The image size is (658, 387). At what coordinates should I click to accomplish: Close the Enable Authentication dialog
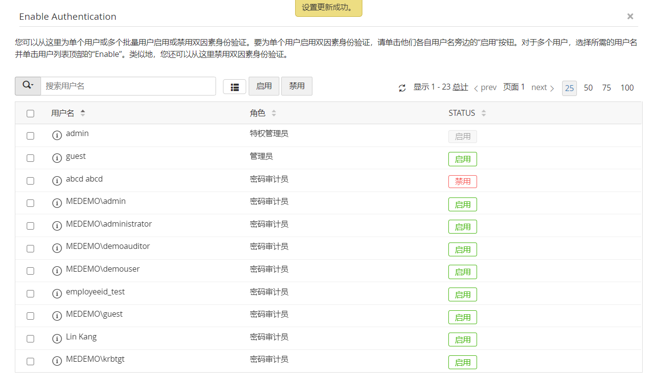[630, 16]
